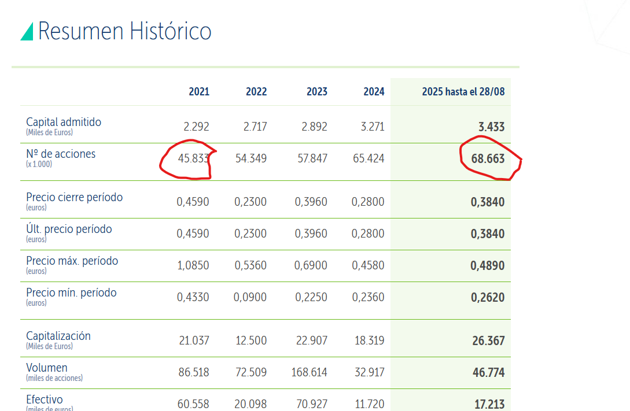The width and height of the screenshot is (630, 411).
Task: Select share count value 68.663
Action: click(488, 158)
